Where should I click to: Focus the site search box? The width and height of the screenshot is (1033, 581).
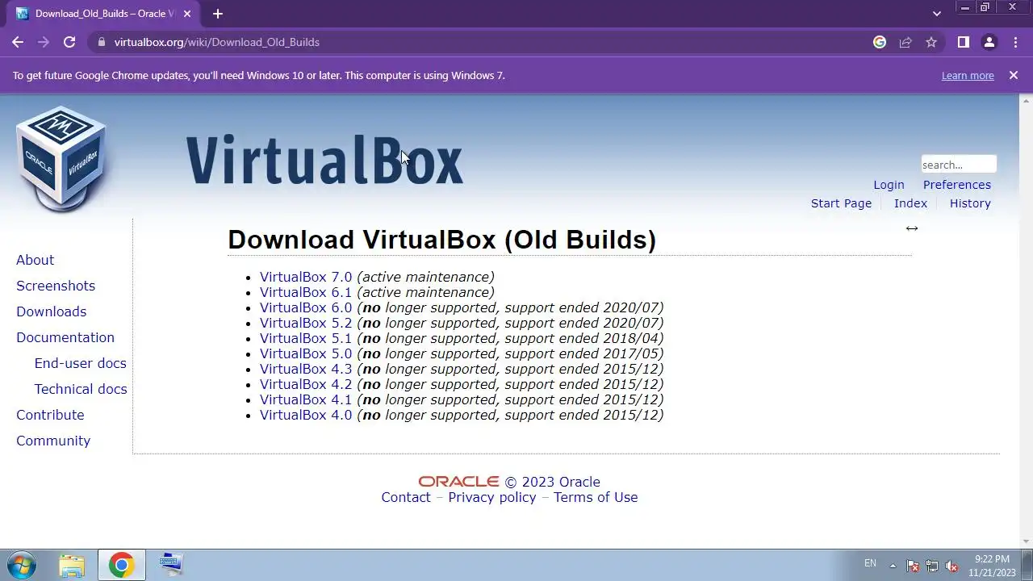click(x=959, y=165)
